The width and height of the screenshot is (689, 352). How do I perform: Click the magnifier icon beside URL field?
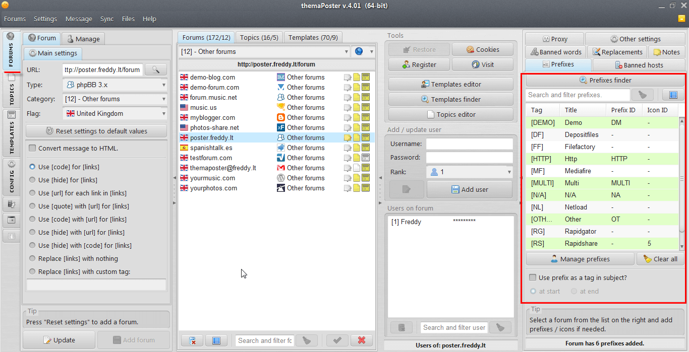point(156,69)
